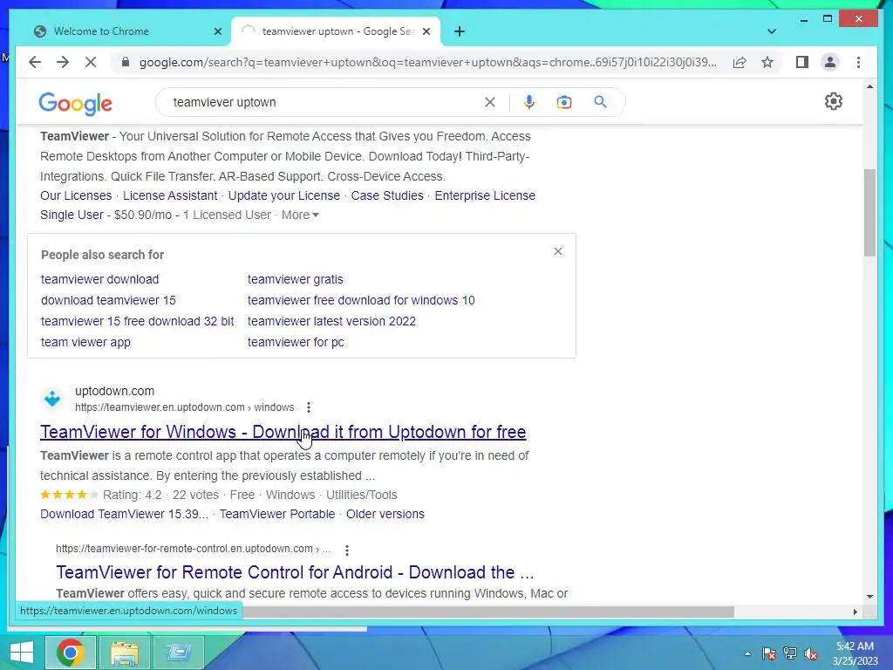Click the network tray icon
The height and width of the screenshot is (670, 893).
coord(790,653)
